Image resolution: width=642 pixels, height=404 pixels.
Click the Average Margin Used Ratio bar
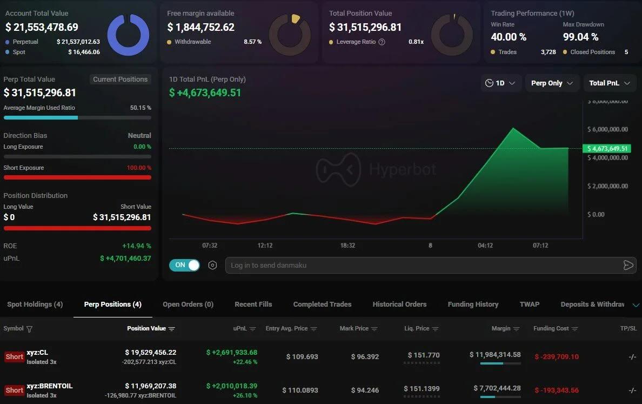[77, 117]
